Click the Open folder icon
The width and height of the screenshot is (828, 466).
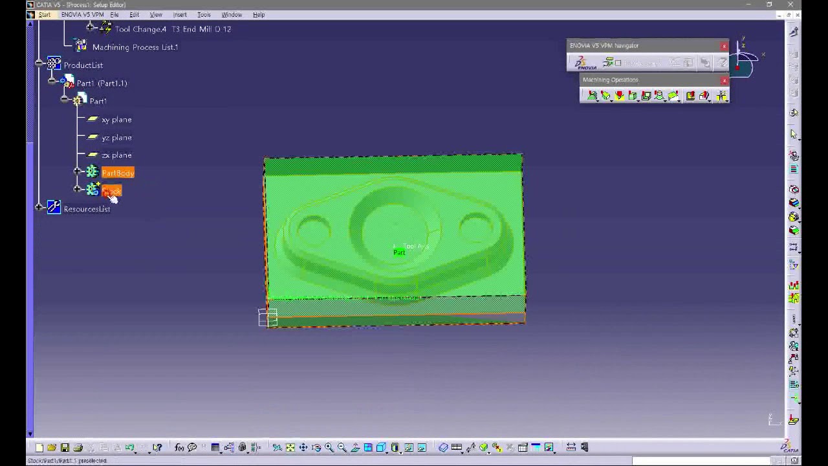click(x=52, y=447)
